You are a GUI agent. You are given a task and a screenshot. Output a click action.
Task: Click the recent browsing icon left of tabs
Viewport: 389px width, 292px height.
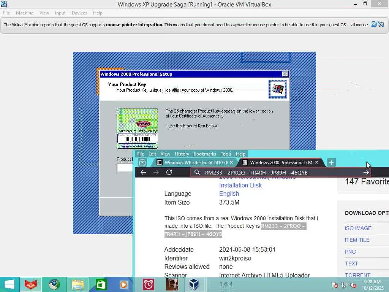click(142, 162)
